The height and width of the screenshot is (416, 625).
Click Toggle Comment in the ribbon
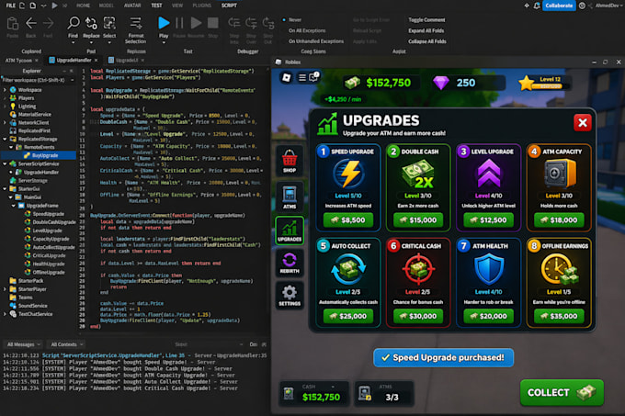click(x=426, y=20)
